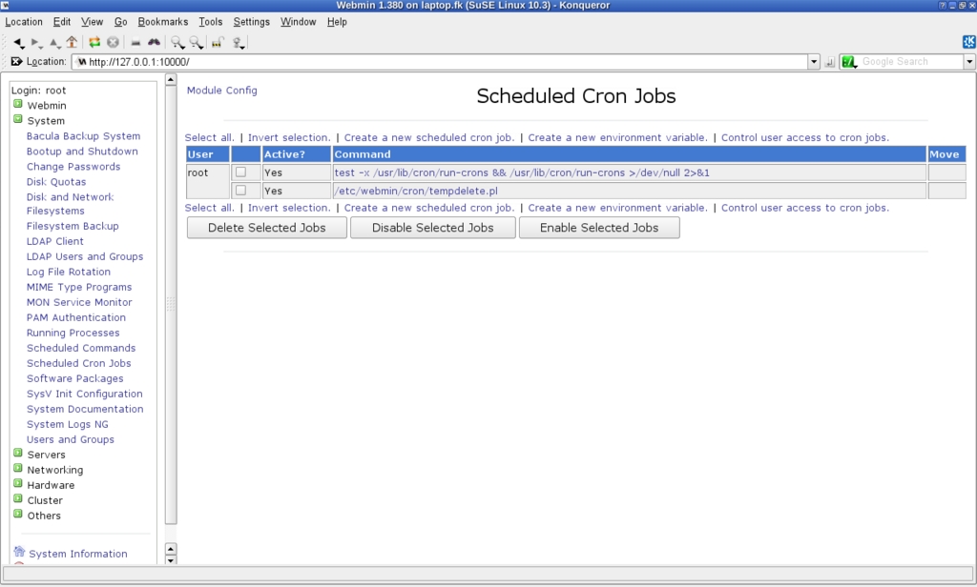Open the Settings menu

[251, 22]
